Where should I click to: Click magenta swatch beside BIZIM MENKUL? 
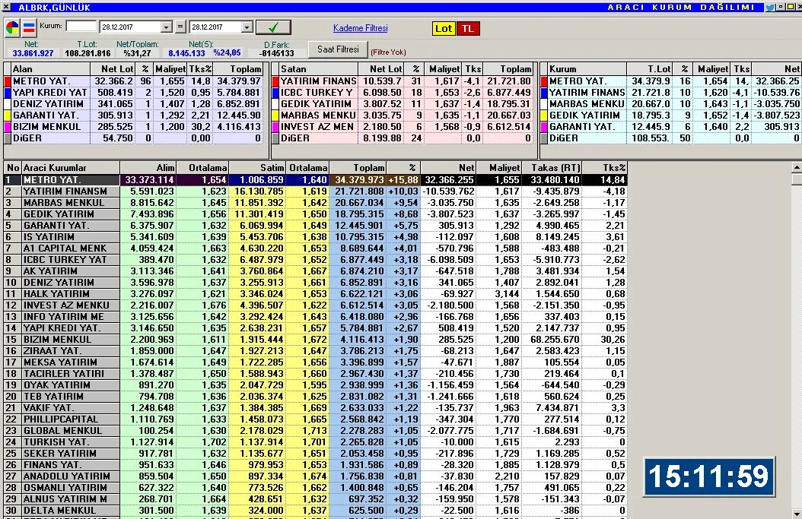pyautogui.click(x=8, y=127)
